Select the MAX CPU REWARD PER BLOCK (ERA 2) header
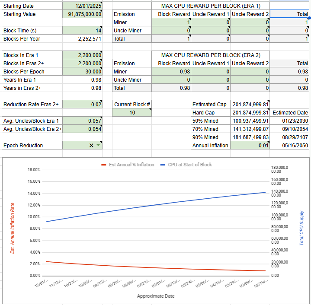Screen dimensions: 311x305 tap(211, 55)
